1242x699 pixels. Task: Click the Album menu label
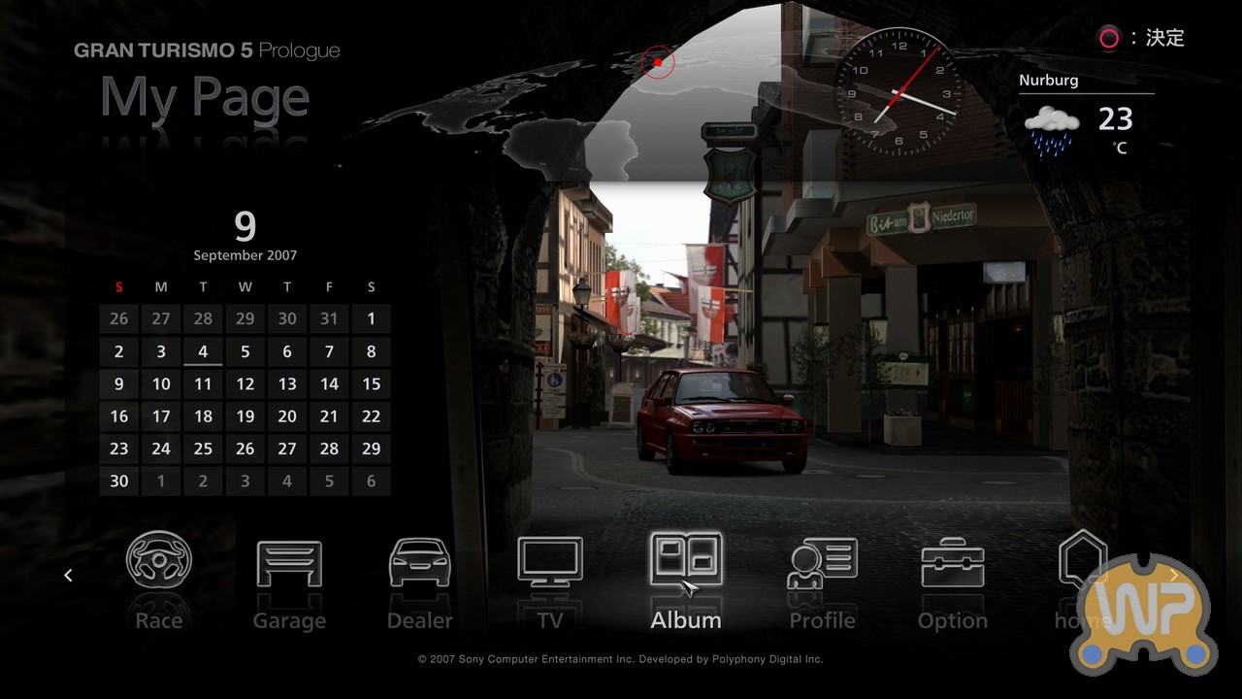(686, 620)
